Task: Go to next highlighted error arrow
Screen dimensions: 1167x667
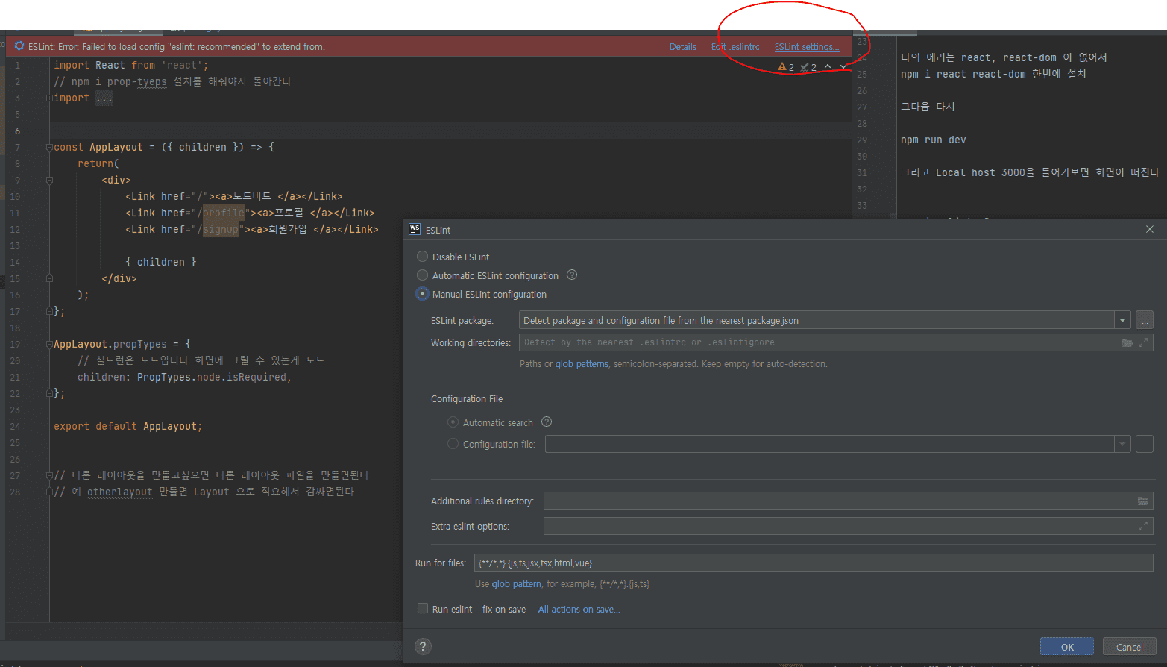Action: (x=843, y=67)
